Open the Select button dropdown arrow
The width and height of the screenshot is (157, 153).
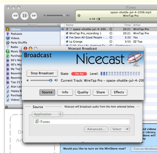pos(127,129)
